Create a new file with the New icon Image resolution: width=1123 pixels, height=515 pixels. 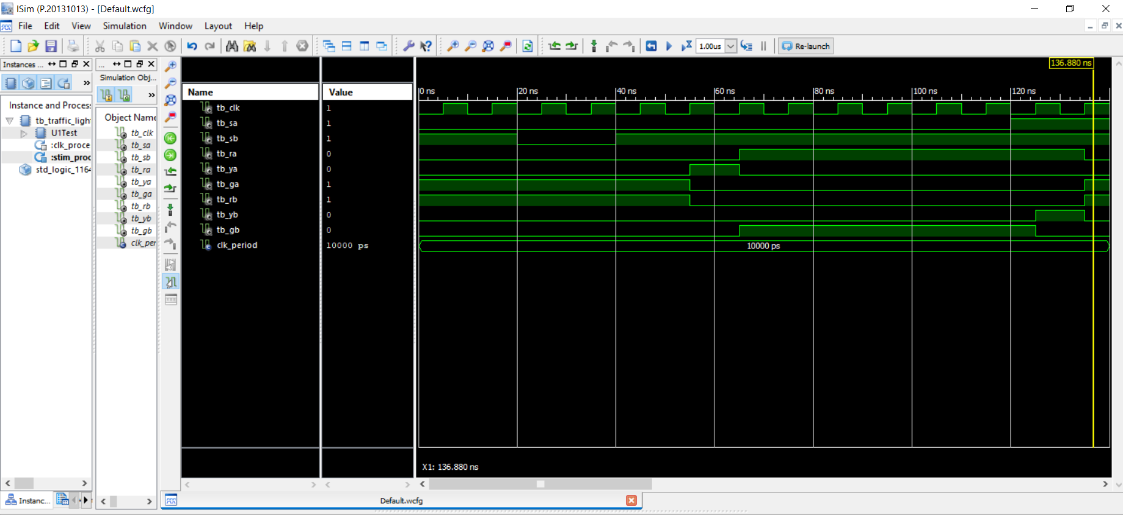16,46
